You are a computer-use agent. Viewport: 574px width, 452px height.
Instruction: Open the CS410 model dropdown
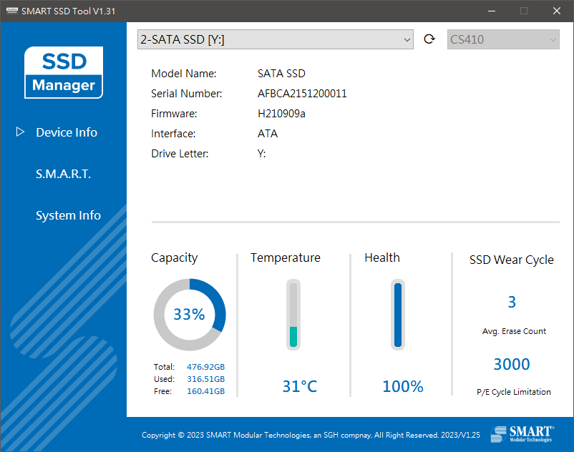[503, 39]
